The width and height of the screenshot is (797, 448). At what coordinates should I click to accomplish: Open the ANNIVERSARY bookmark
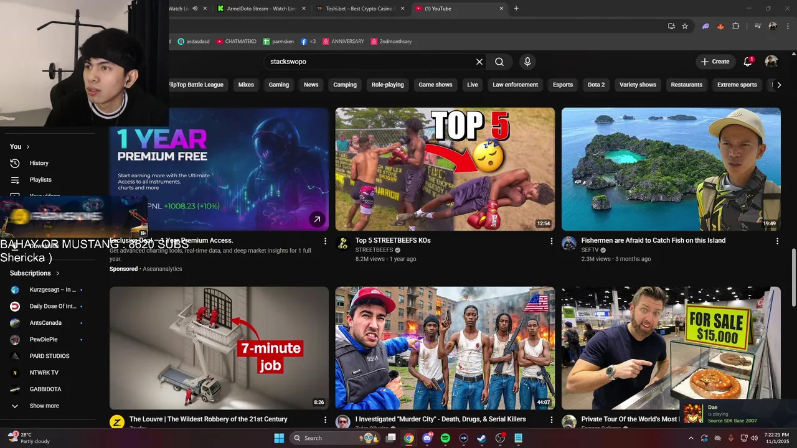343,41
